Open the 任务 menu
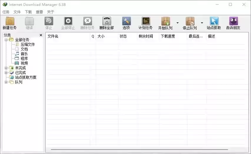 coord(6,12)
